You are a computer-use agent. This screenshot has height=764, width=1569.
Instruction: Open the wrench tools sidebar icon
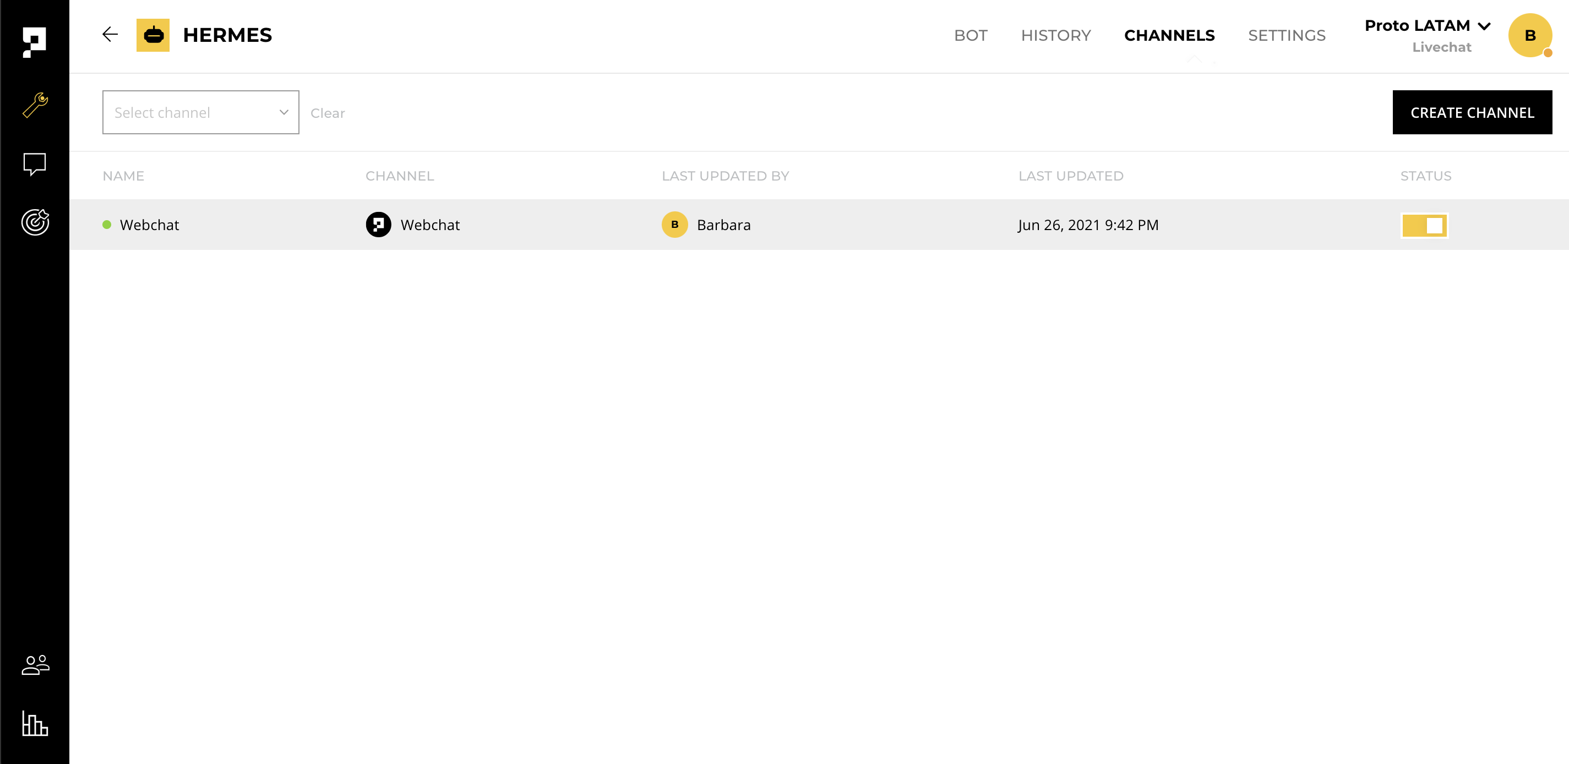(x=35, y=105)
